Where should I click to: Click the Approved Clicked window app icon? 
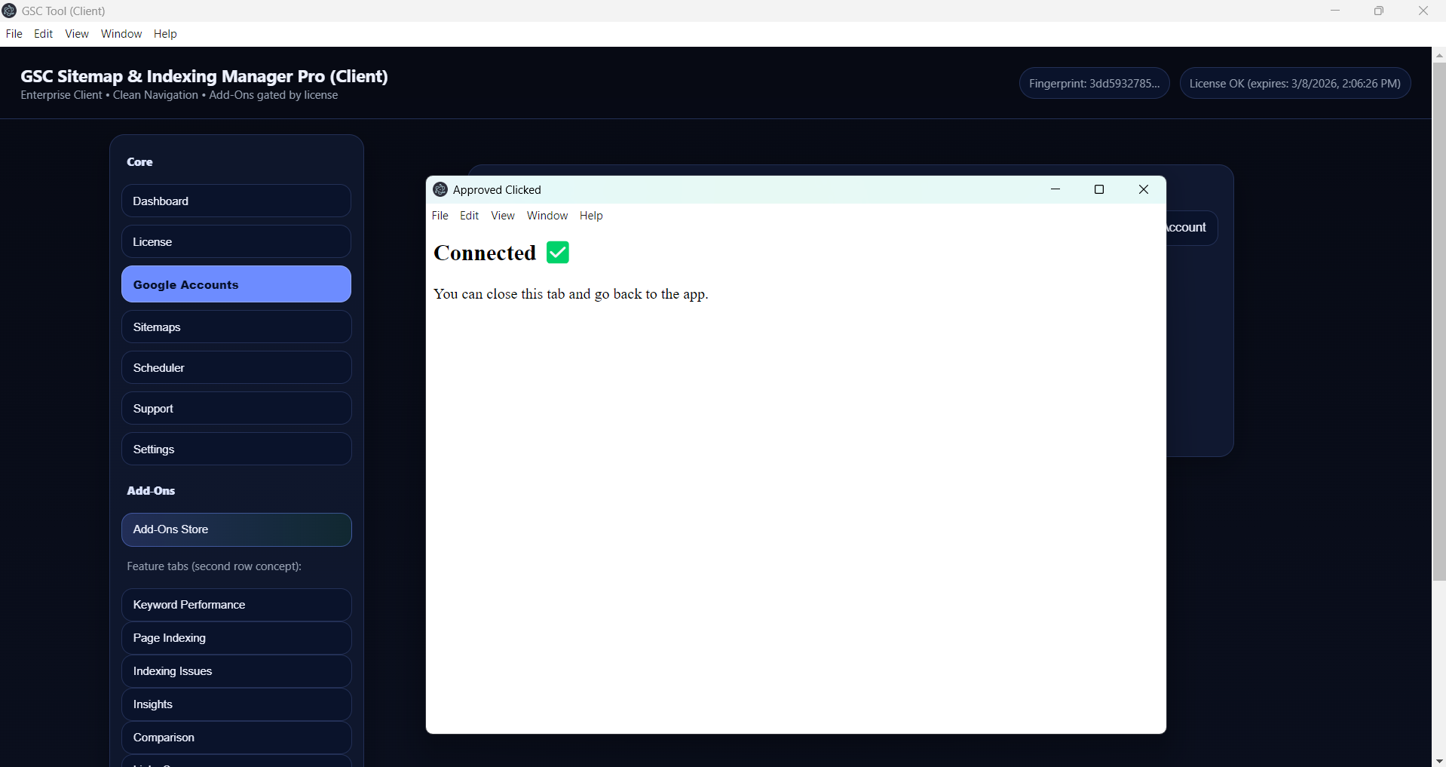[x=440, y=189]
